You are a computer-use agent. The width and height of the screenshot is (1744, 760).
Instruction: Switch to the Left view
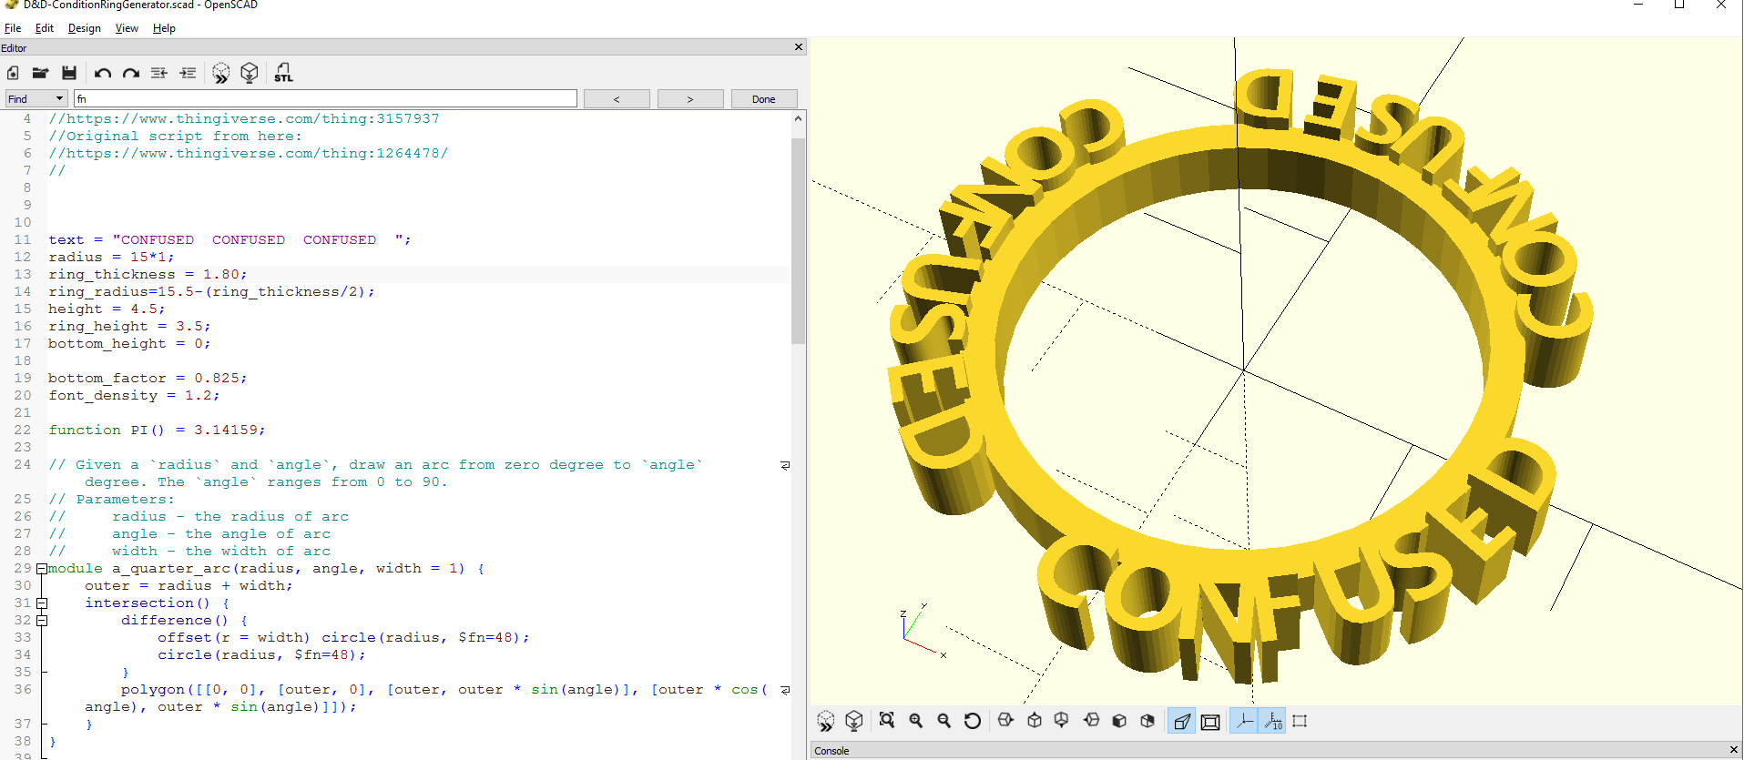click(1091, 721)
